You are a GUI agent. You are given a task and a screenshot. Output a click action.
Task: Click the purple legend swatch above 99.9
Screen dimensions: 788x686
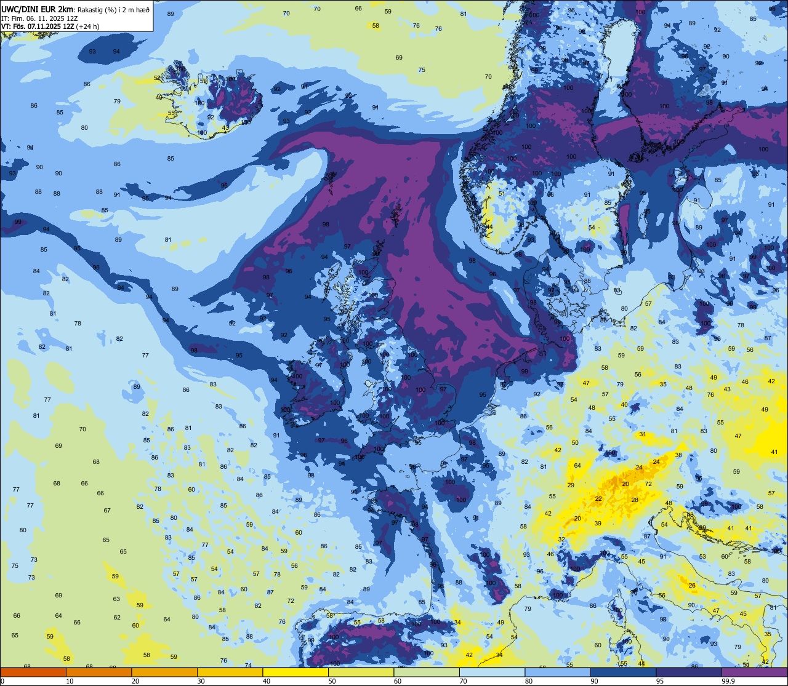755,672
